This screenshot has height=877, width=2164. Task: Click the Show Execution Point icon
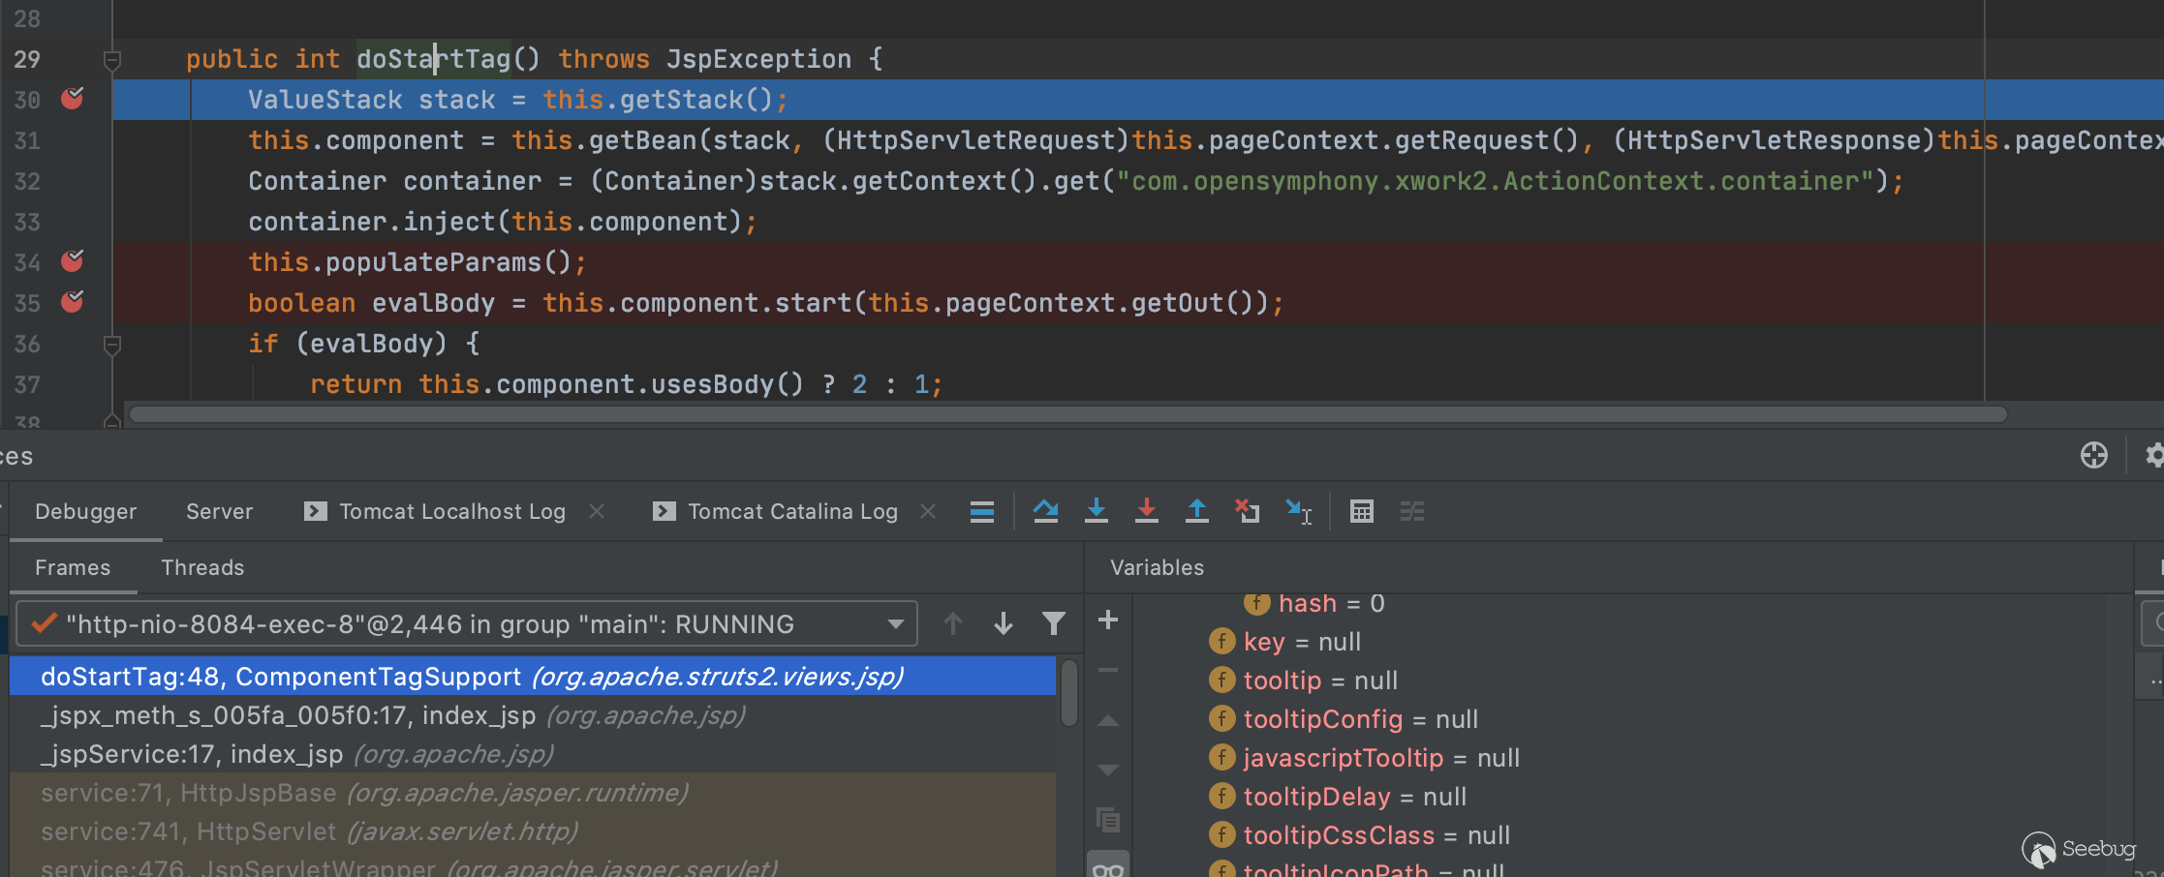coord(982,511)
